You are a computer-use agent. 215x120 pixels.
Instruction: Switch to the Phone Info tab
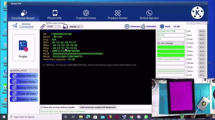point(54,15)
